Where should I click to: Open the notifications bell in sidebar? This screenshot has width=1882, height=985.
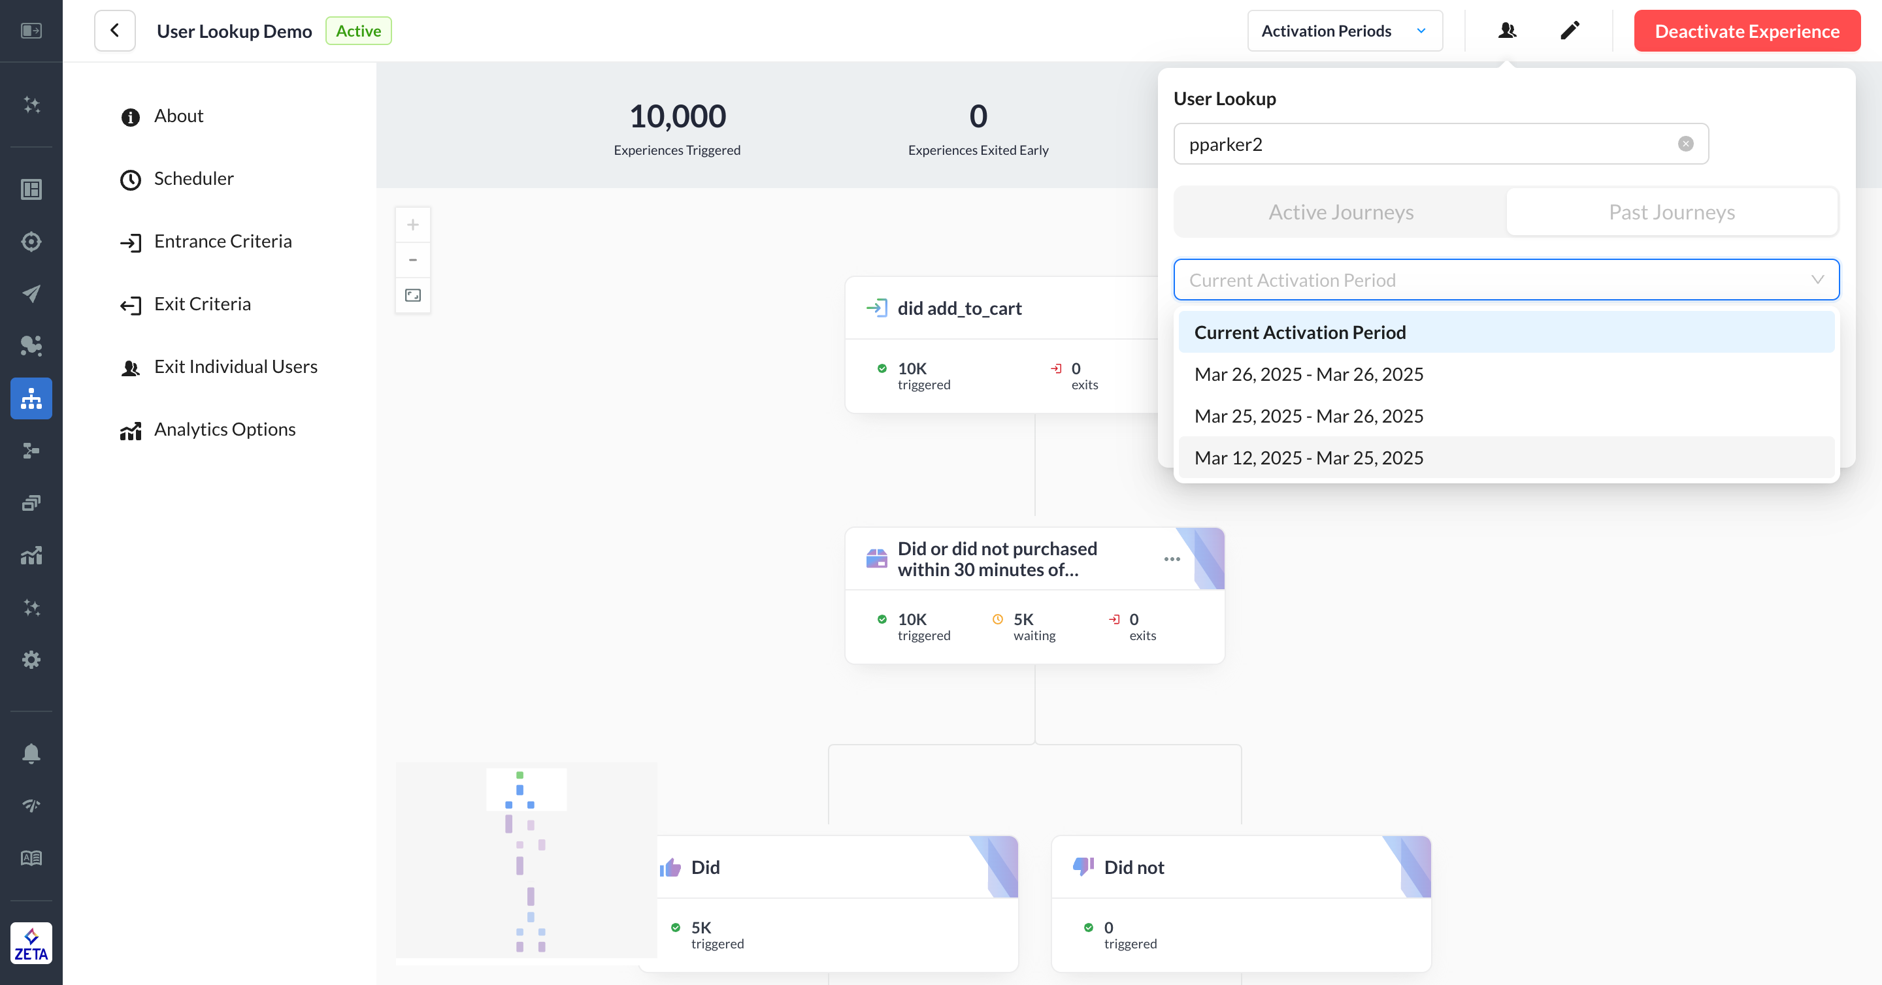[31, 753]
